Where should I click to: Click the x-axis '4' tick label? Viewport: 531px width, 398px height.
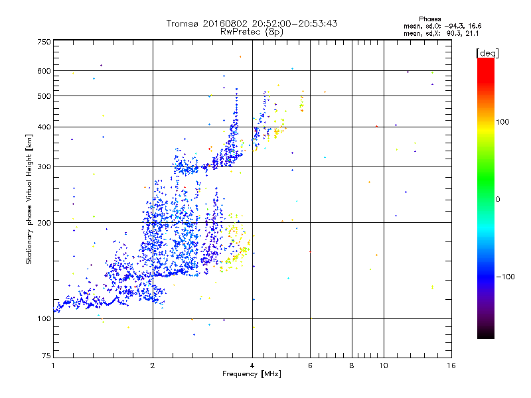point(252,365)
